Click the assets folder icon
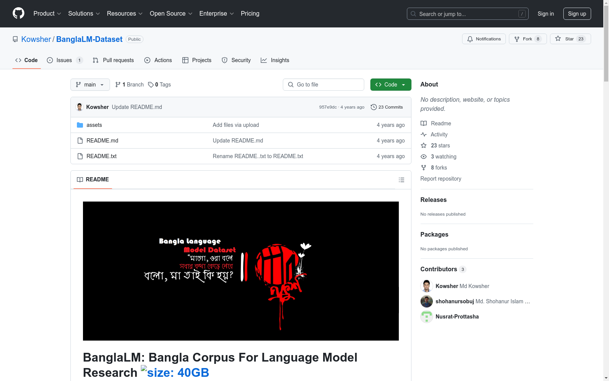 pos(80,125)
